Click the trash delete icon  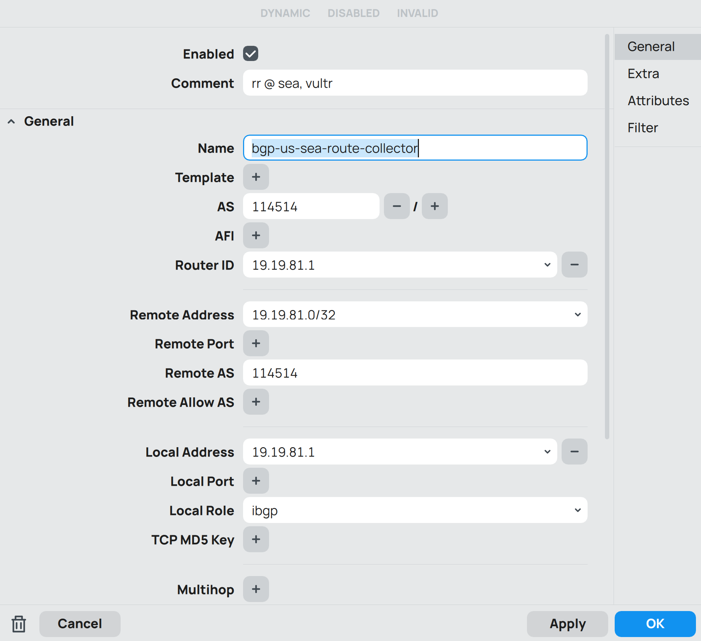[x=18, y=624]
